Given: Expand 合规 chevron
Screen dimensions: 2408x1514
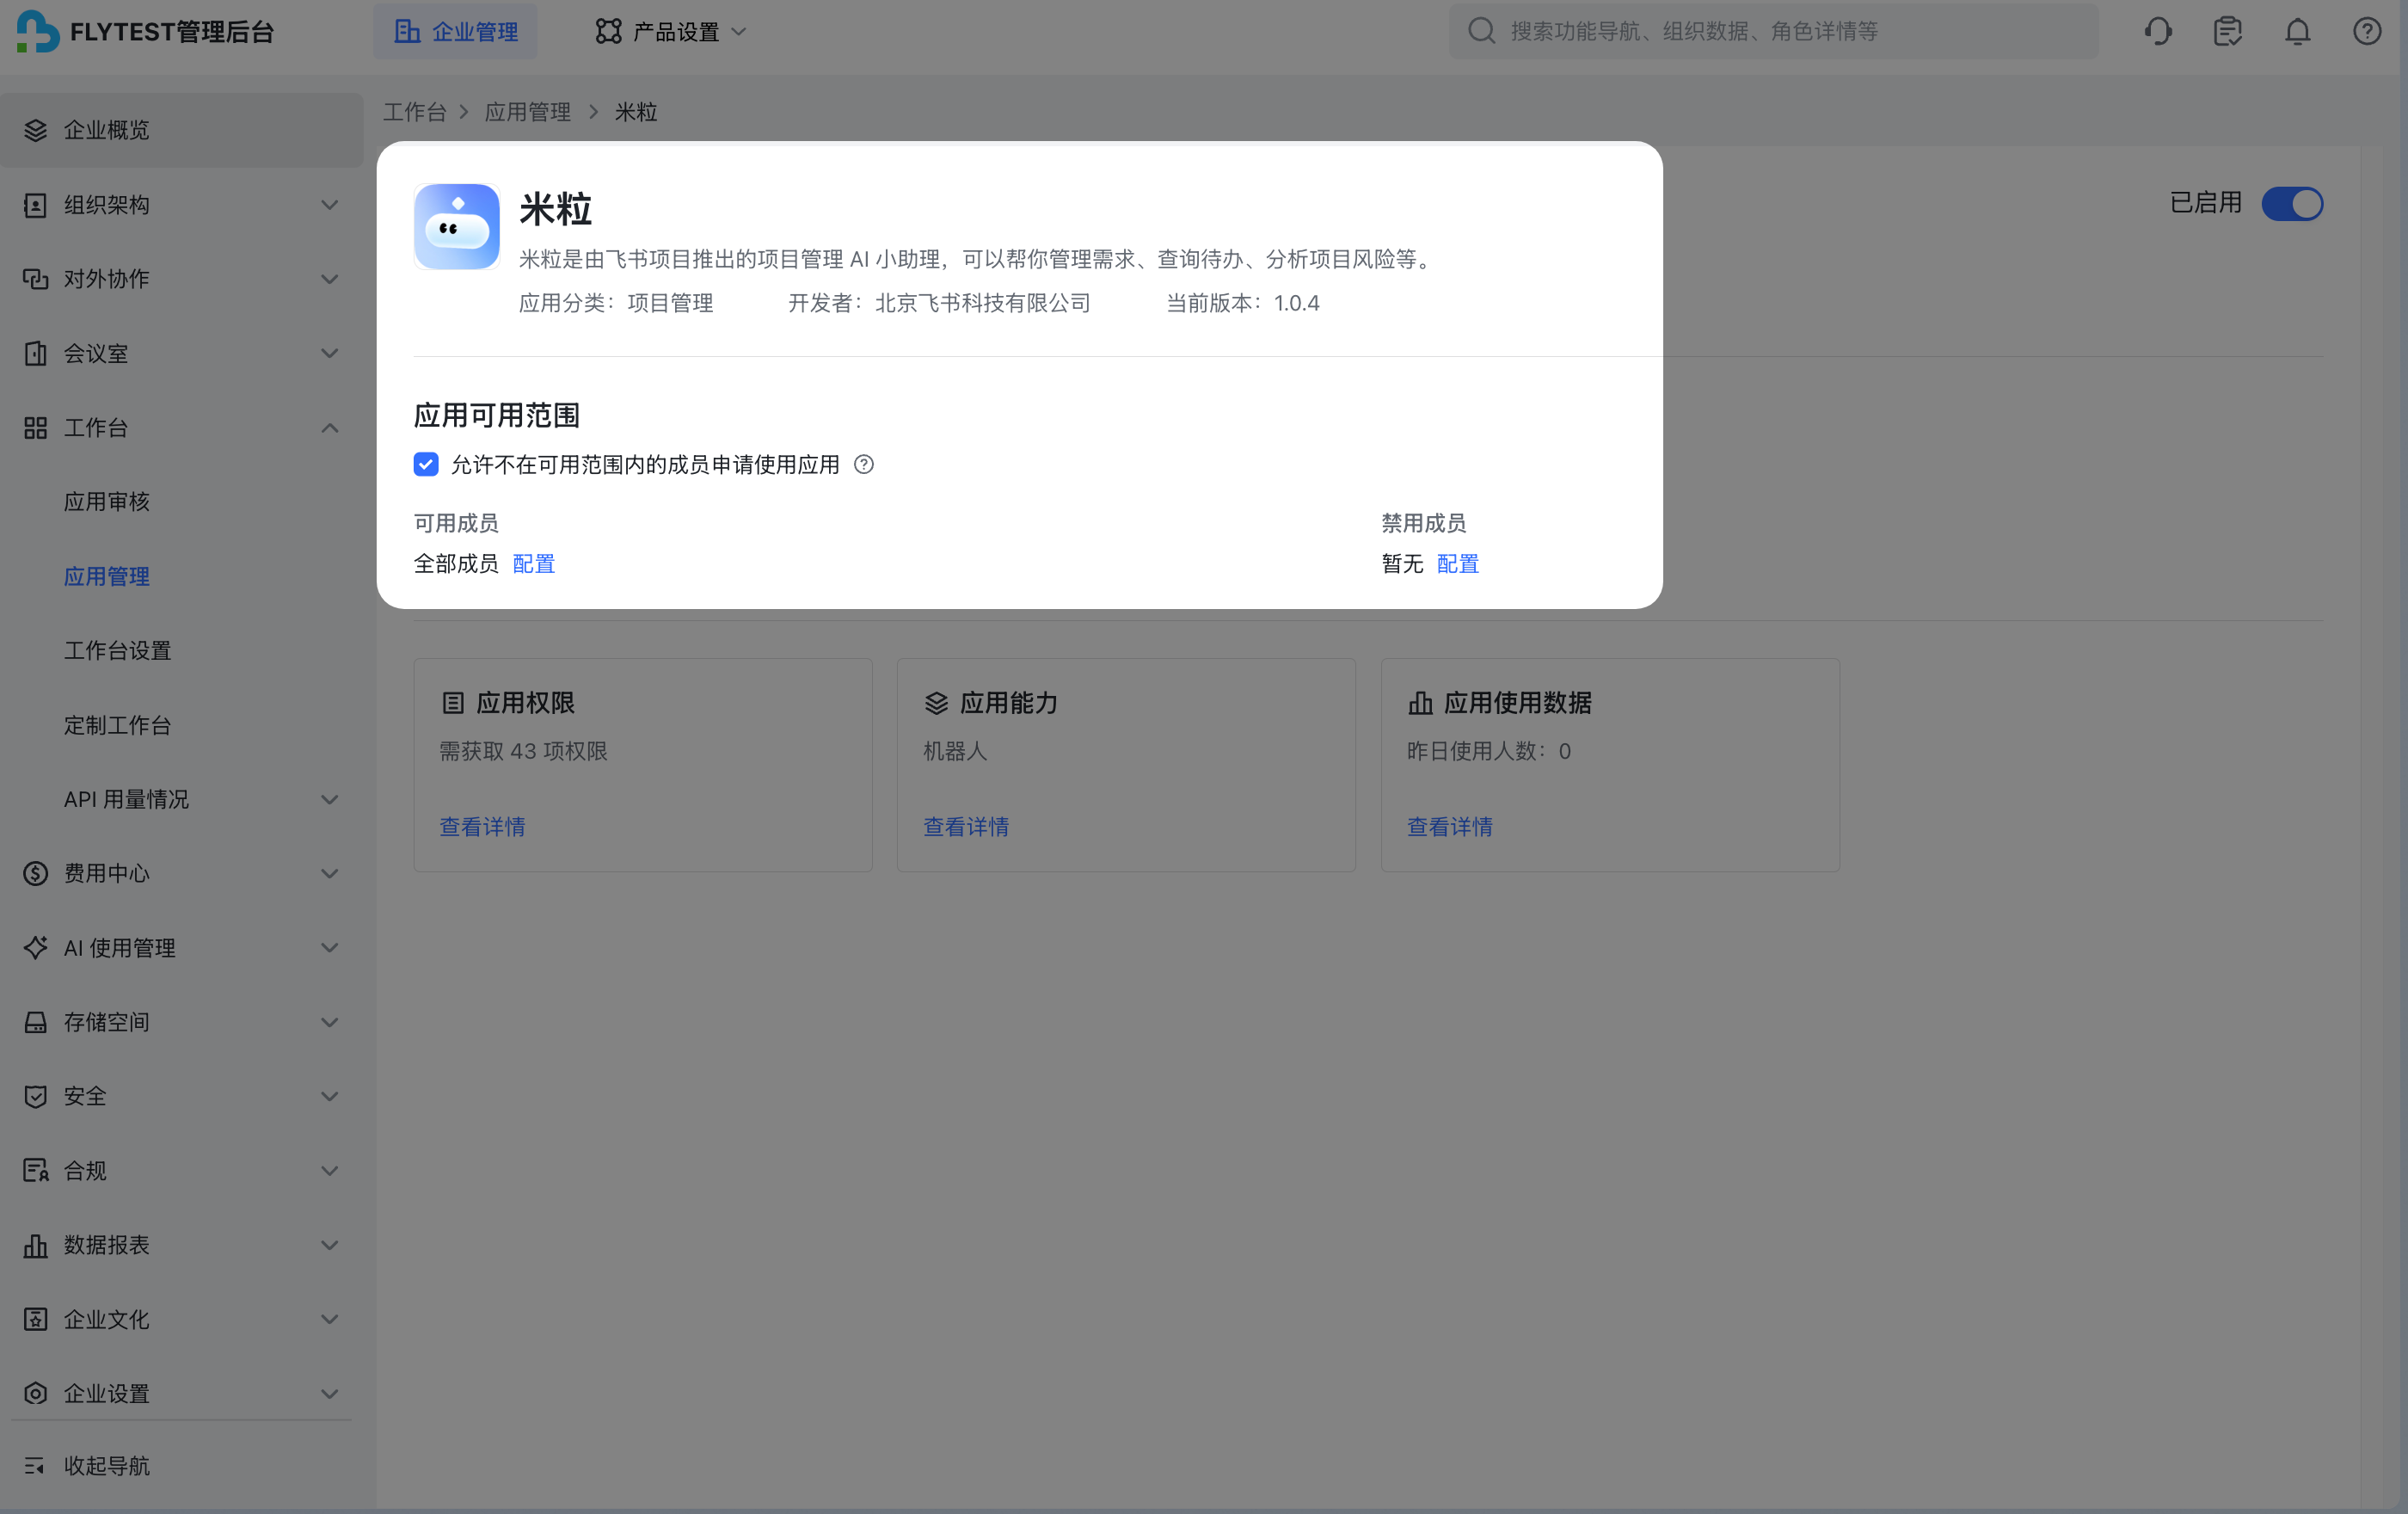Looking at the screenshot, I should pyautogui.click(x=329, y=1170).
